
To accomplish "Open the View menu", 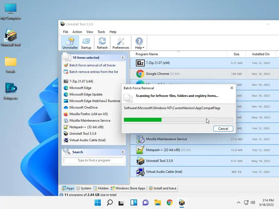I will pyautogui.click(x=90, y=32).
